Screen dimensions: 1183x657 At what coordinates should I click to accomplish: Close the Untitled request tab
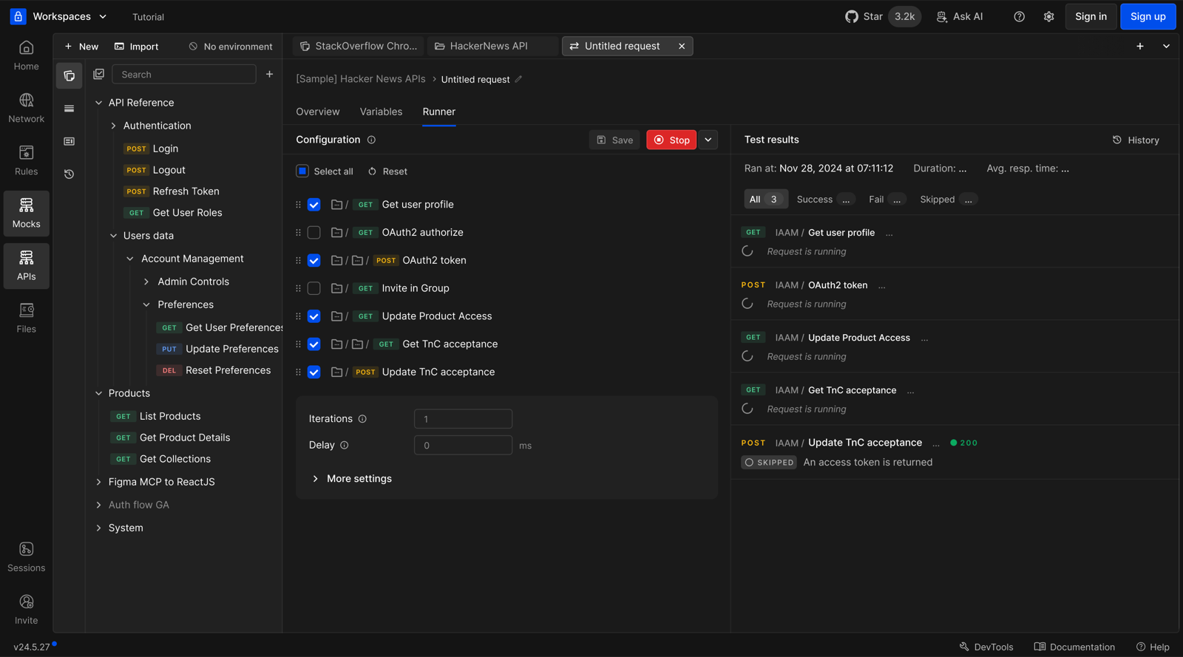pyautogui.click(x=682, y=46)
